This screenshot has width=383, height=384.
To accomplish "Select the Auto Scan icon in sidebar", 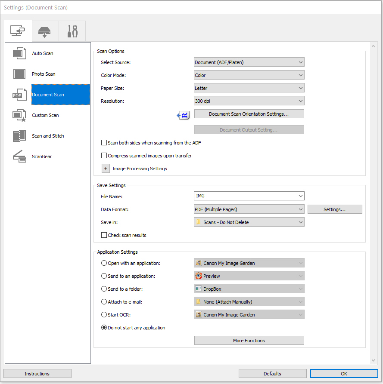I will click(x=19, y=53).
